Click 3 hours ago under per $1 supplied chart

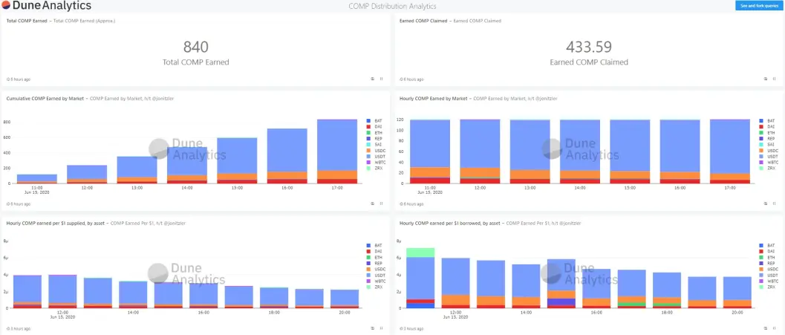click(x=19, y=328)
